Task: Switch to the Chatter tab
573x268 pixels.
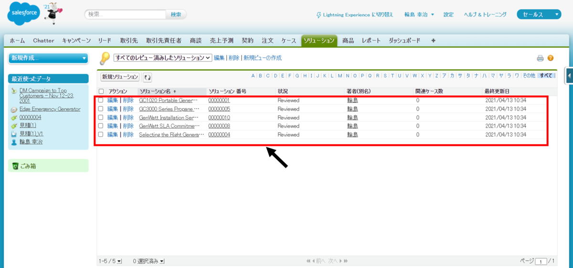Action: pos(43,41)
